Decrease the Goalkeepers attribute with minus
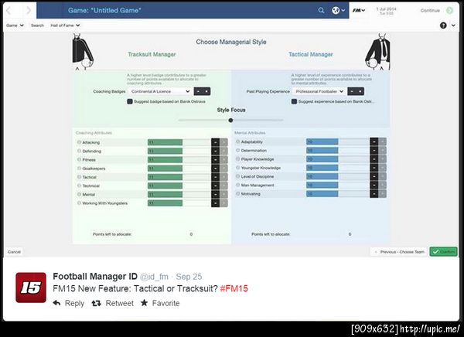The width and height of the screenshot is (464, 337). point(216,168)
